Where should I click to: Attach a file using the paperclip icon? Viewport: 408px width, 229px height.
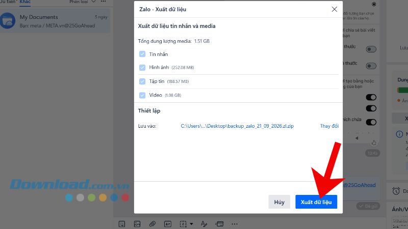[152, 224]
